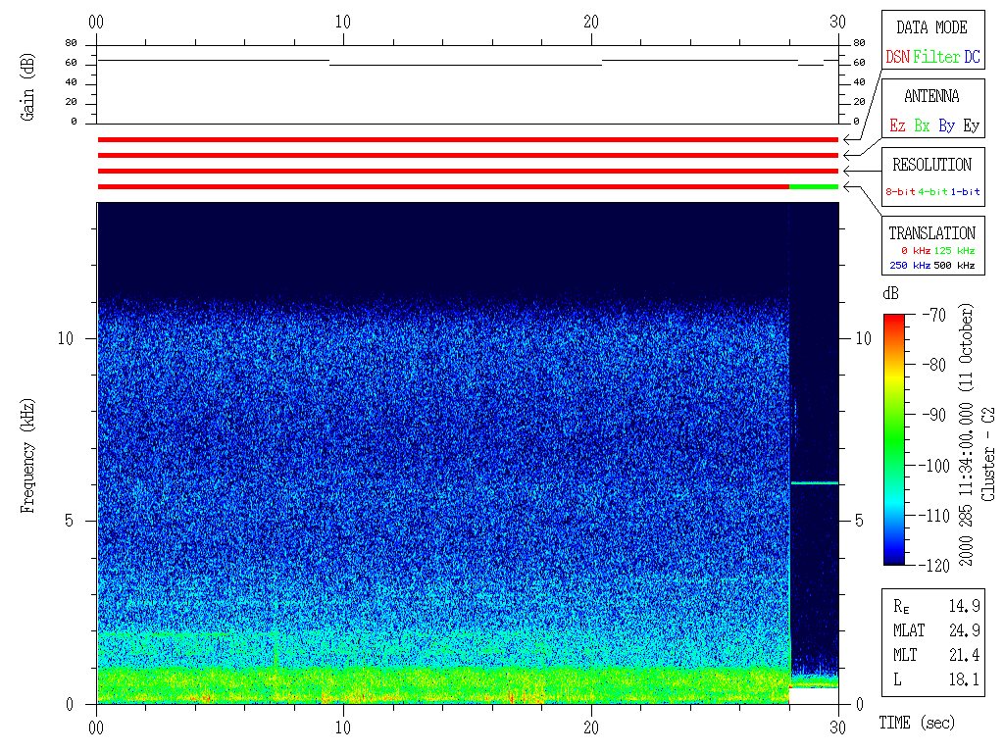
Task: Select the 8-bit resolution label
Action: [901, 192]
